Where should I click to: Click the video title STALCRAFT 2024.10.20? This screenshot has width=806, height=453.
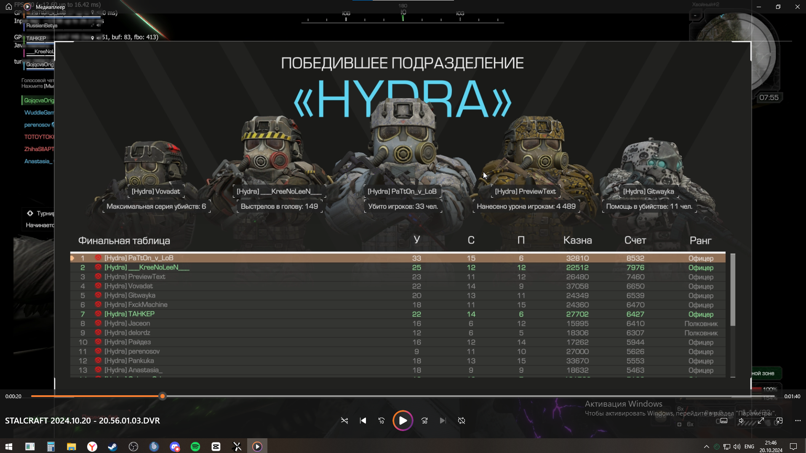click(x=83, y=421)
